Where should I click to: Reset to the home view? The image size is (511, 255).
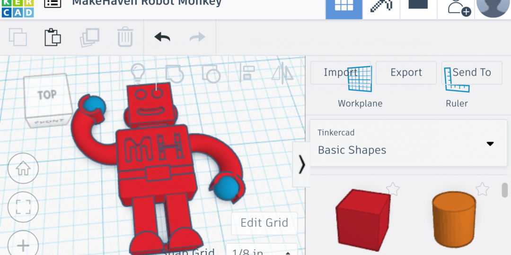23,169
